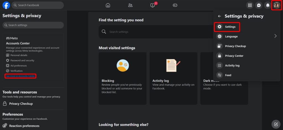Open the Watch video icon with badge
Image resolution: width=283 pixels, height=130 pixels.
pyautogui.click(x=153, y=5)
